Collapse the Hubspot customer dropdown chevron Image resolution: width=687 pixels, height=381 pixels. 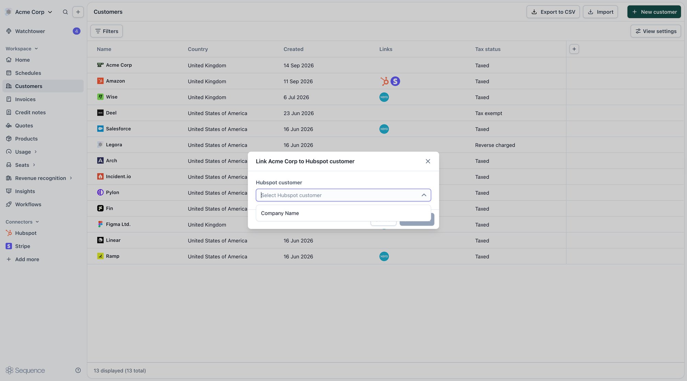click(x=424, y=195)
